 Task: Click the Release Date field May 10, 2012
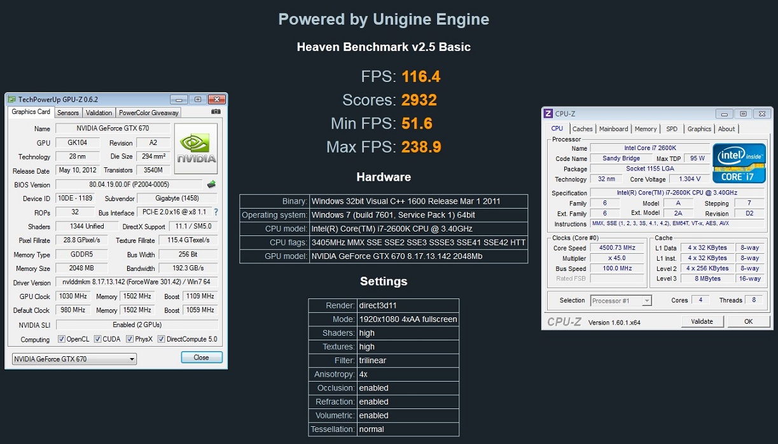78,170
